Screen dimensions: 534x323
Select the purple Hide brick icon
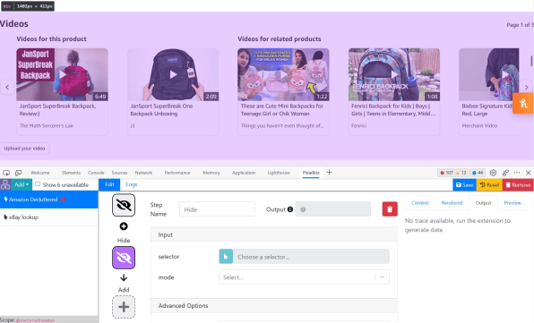coord(124,258)
